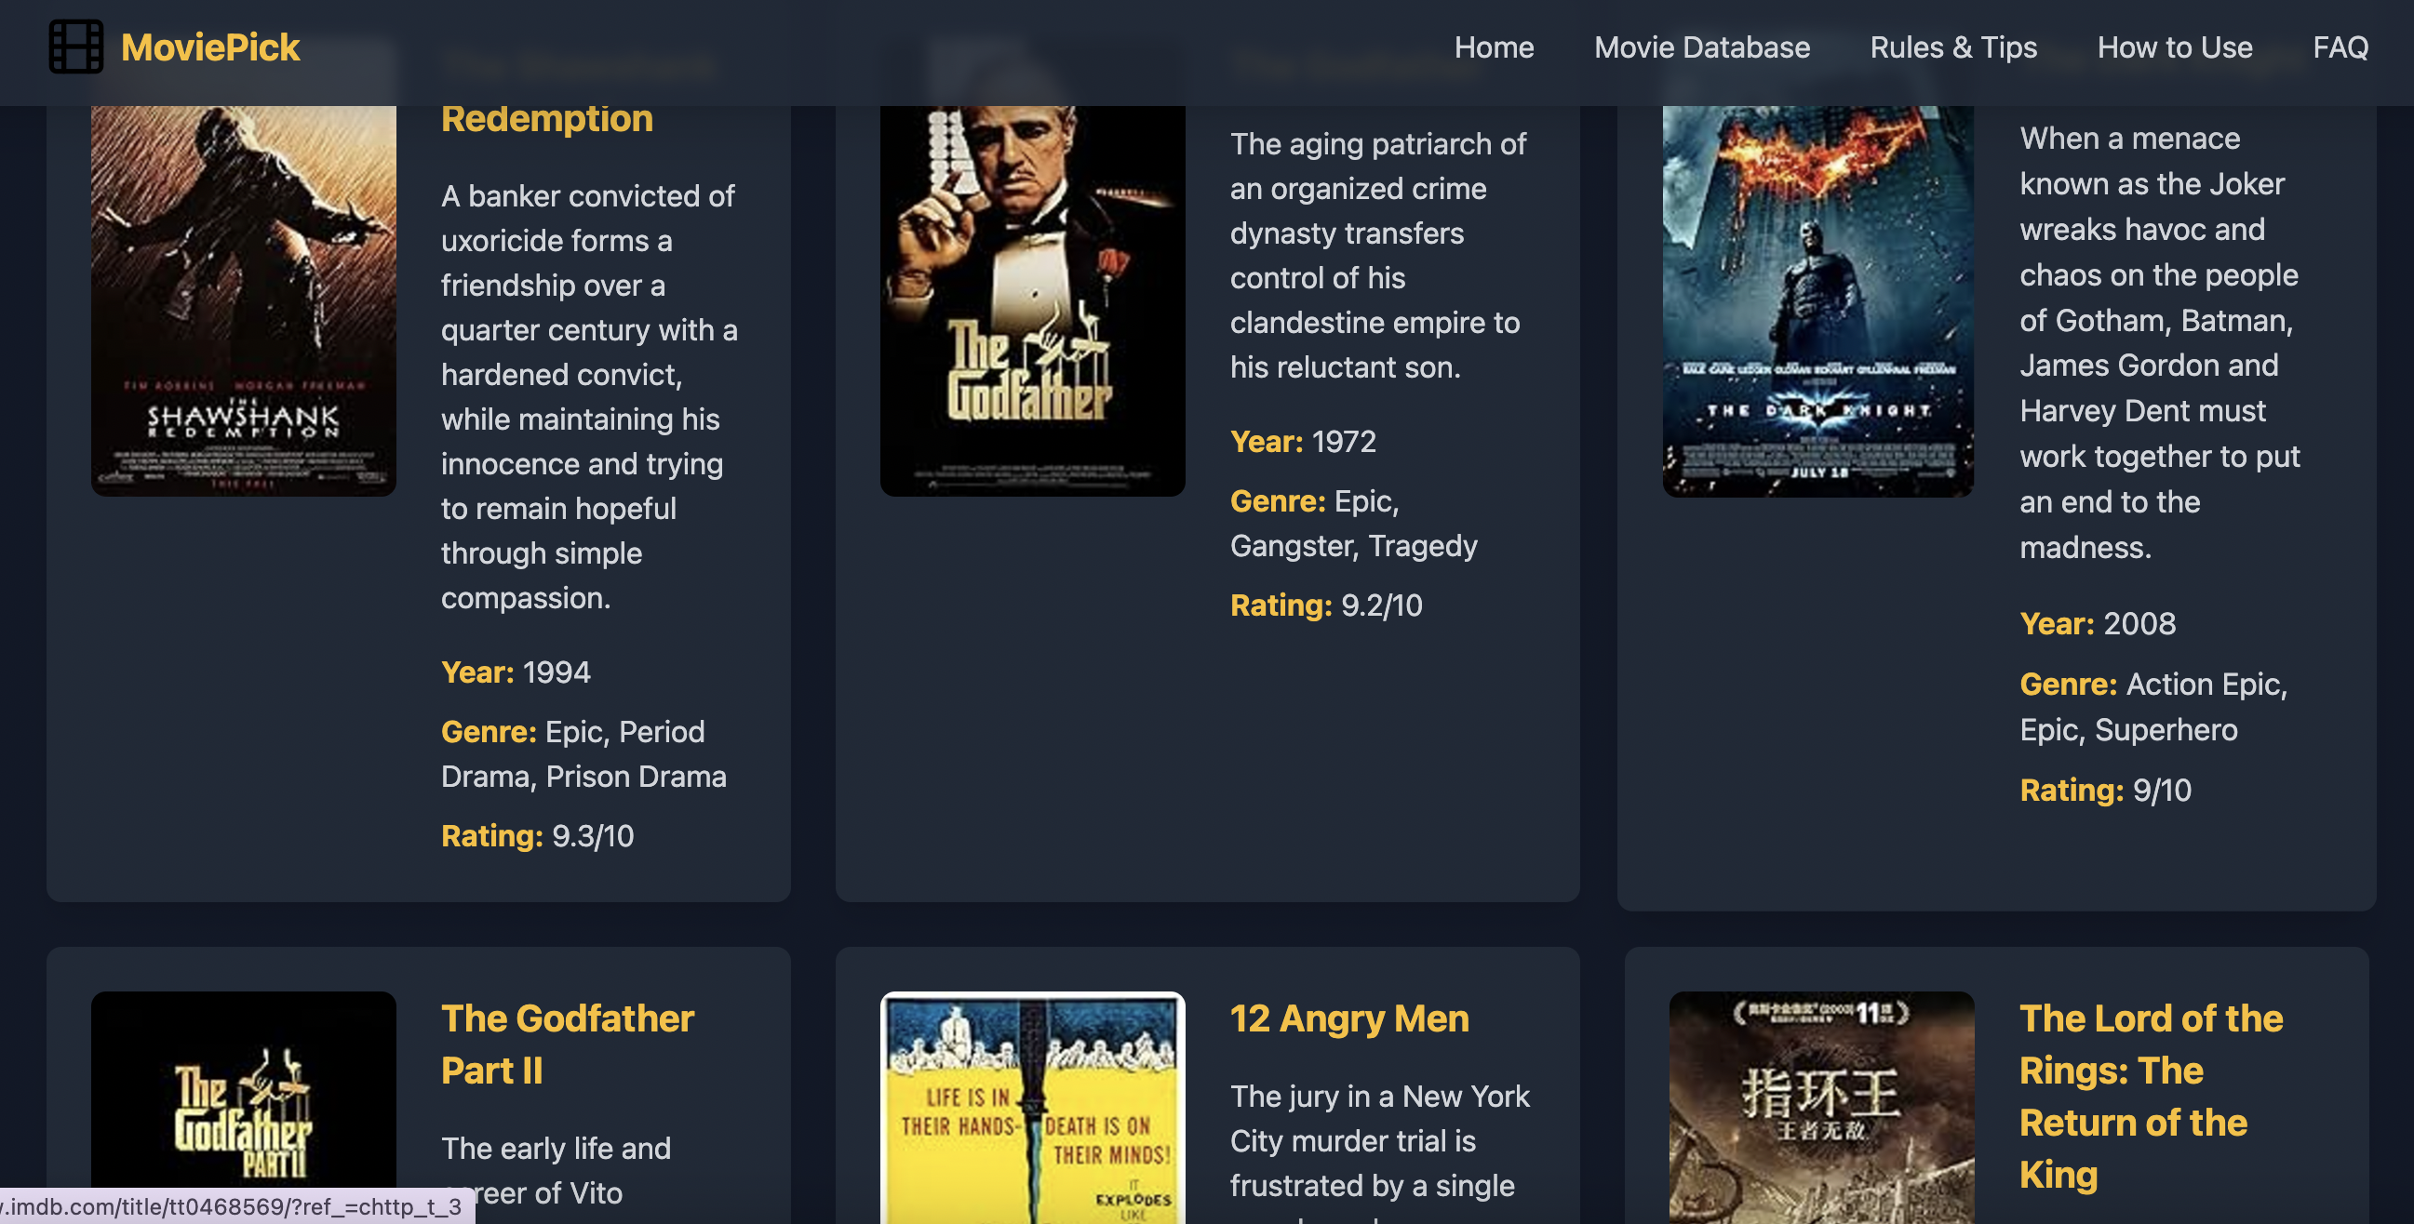Click the MoviePick film reel logo icon
The width and height of the screenshot is (2414, 1224).
click(x=76, y=47)
